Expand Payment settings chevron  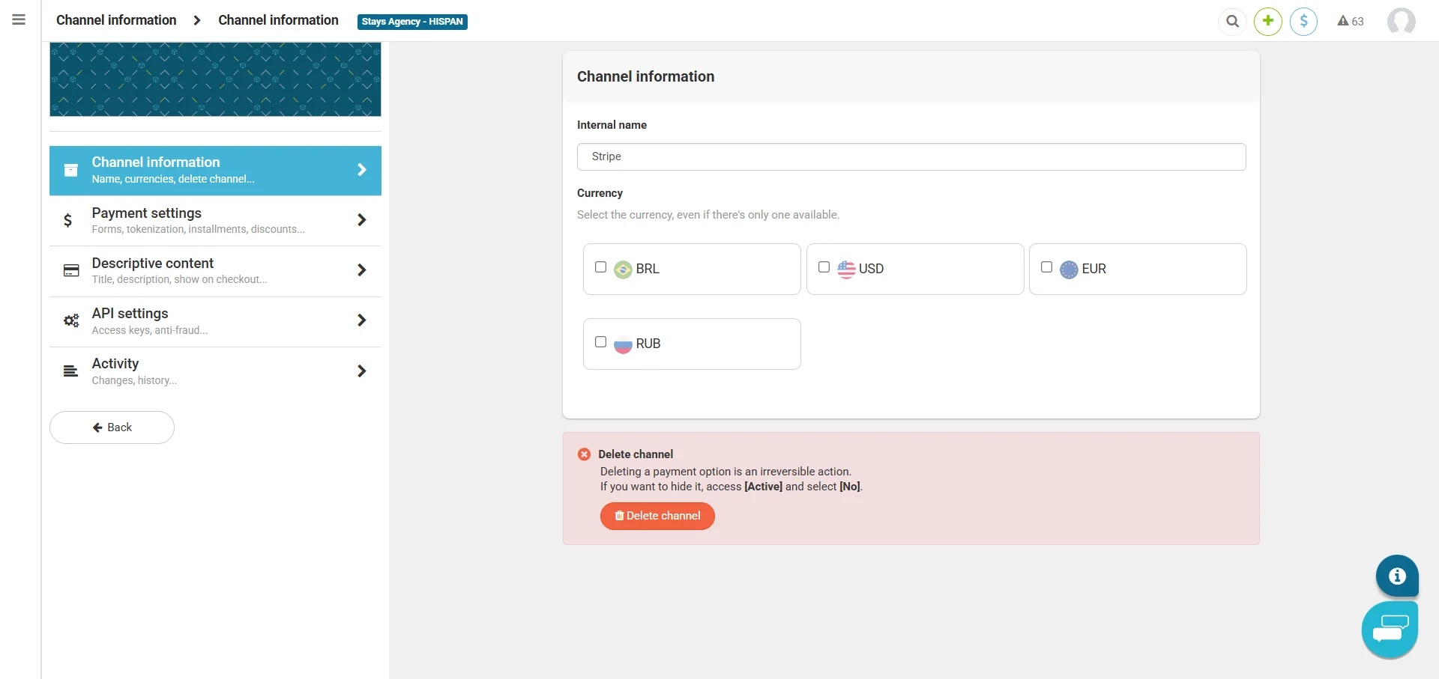coord(362,220)
